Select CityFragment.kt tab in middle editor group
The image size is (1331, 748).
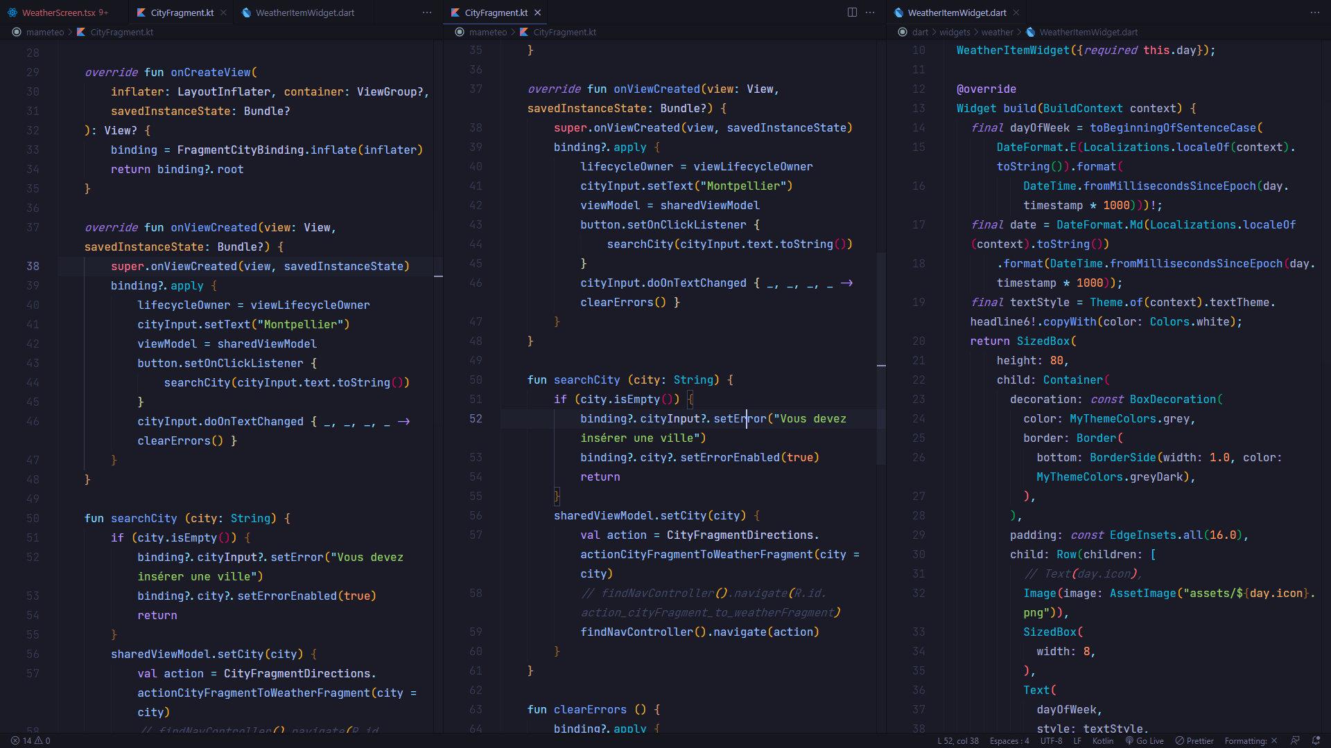coord(496,12)
